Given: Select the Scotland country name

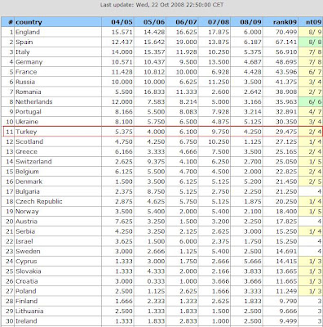Looking at the screenshot, I should [x=29, y=141].
